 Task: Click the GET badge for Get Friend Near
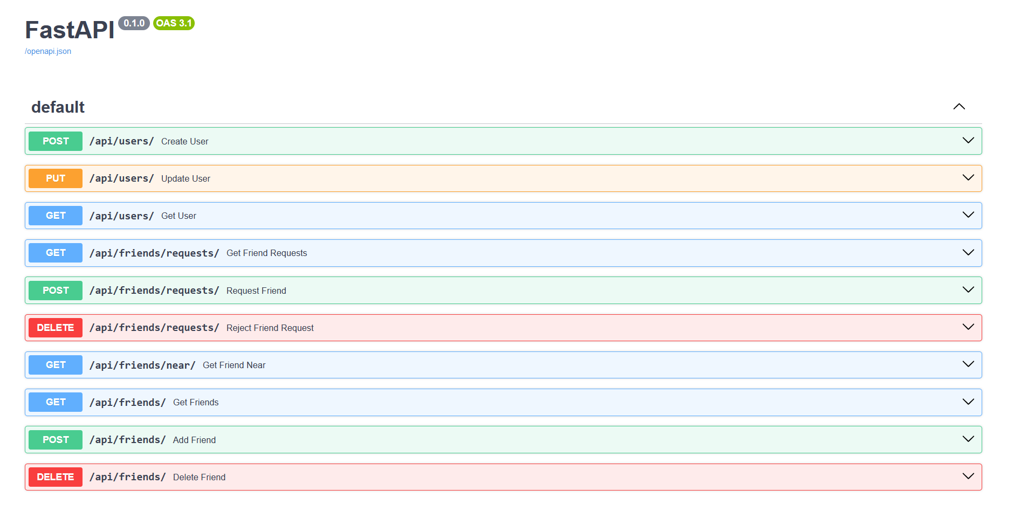click(56, 365)
